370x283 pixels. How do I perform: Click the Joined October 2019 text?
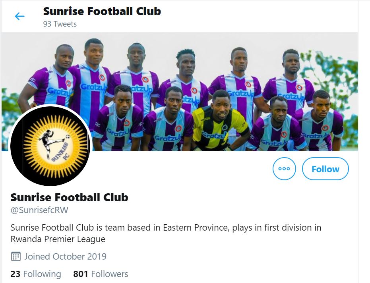point(65,256)
